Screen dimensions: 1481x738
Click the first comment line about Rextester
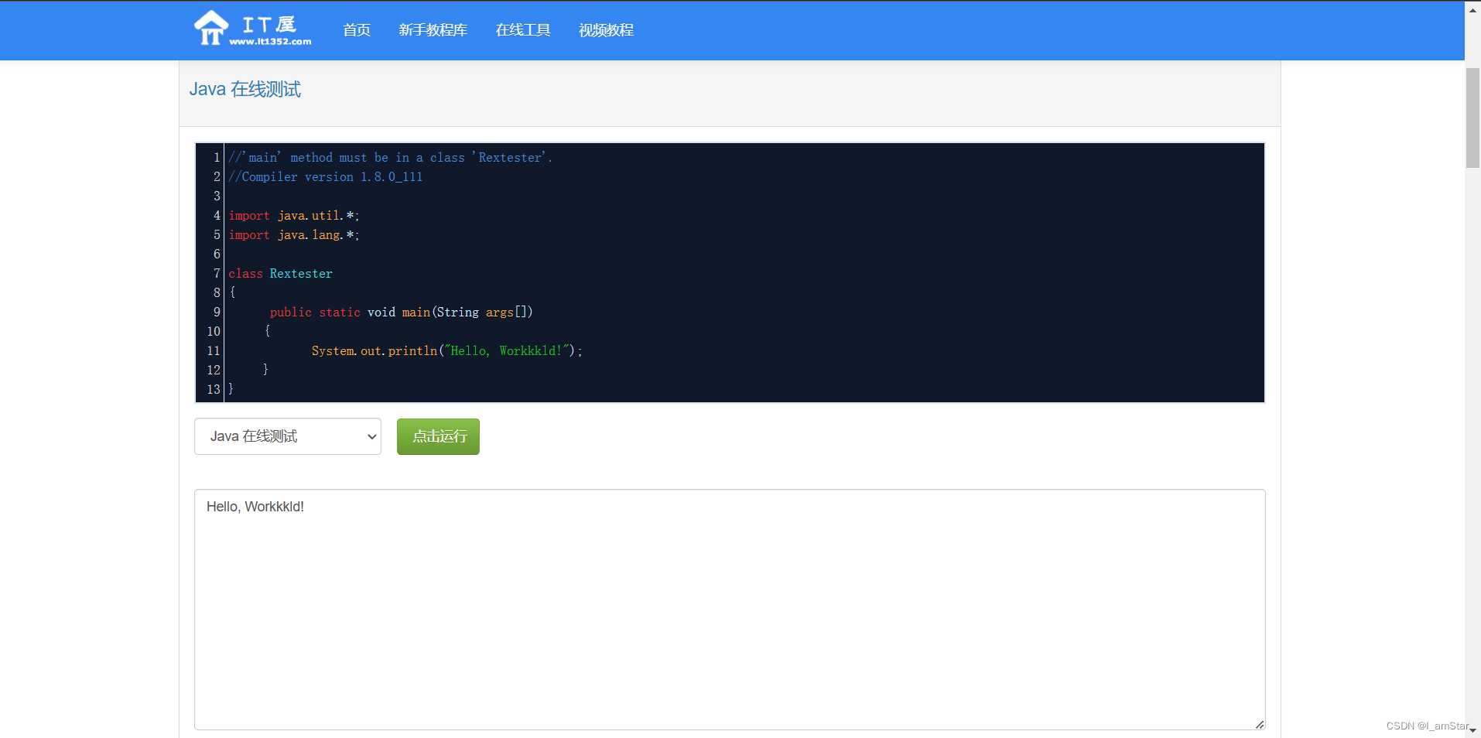click(x=391, y=157)
